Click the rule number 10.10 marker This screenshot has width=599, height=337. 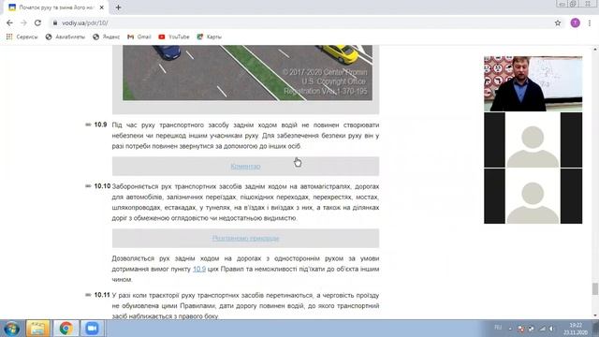102,186
